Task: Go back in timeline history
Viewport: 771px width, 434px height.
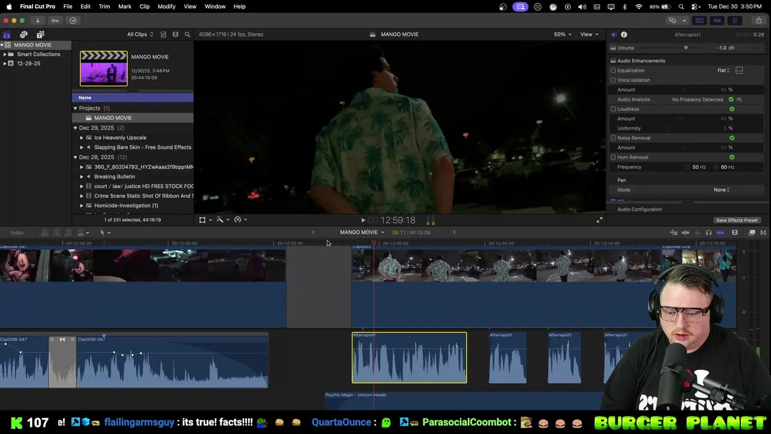Action: (313, 232)
